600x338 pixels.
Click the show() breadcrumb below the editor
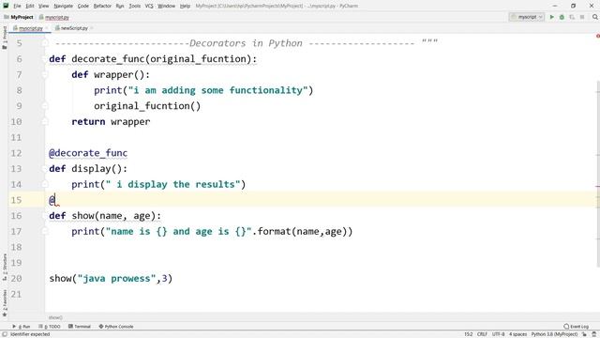pyautogui.click(x=55, y=317)
